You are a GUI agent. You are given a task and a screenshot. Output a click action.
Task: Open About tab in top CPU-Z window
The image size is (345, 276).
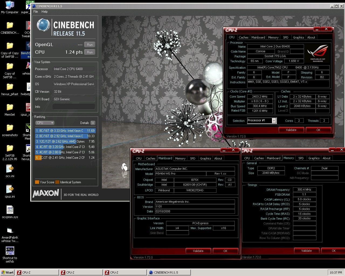click(311, 37)
